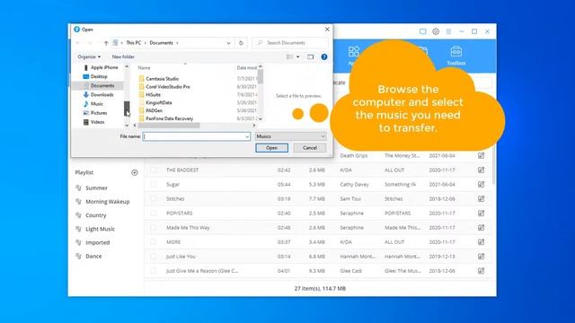Go up one folder level in Open dialog
This screenshot has width=575, height=323.
pyautogui.click(x=106, y=43)
